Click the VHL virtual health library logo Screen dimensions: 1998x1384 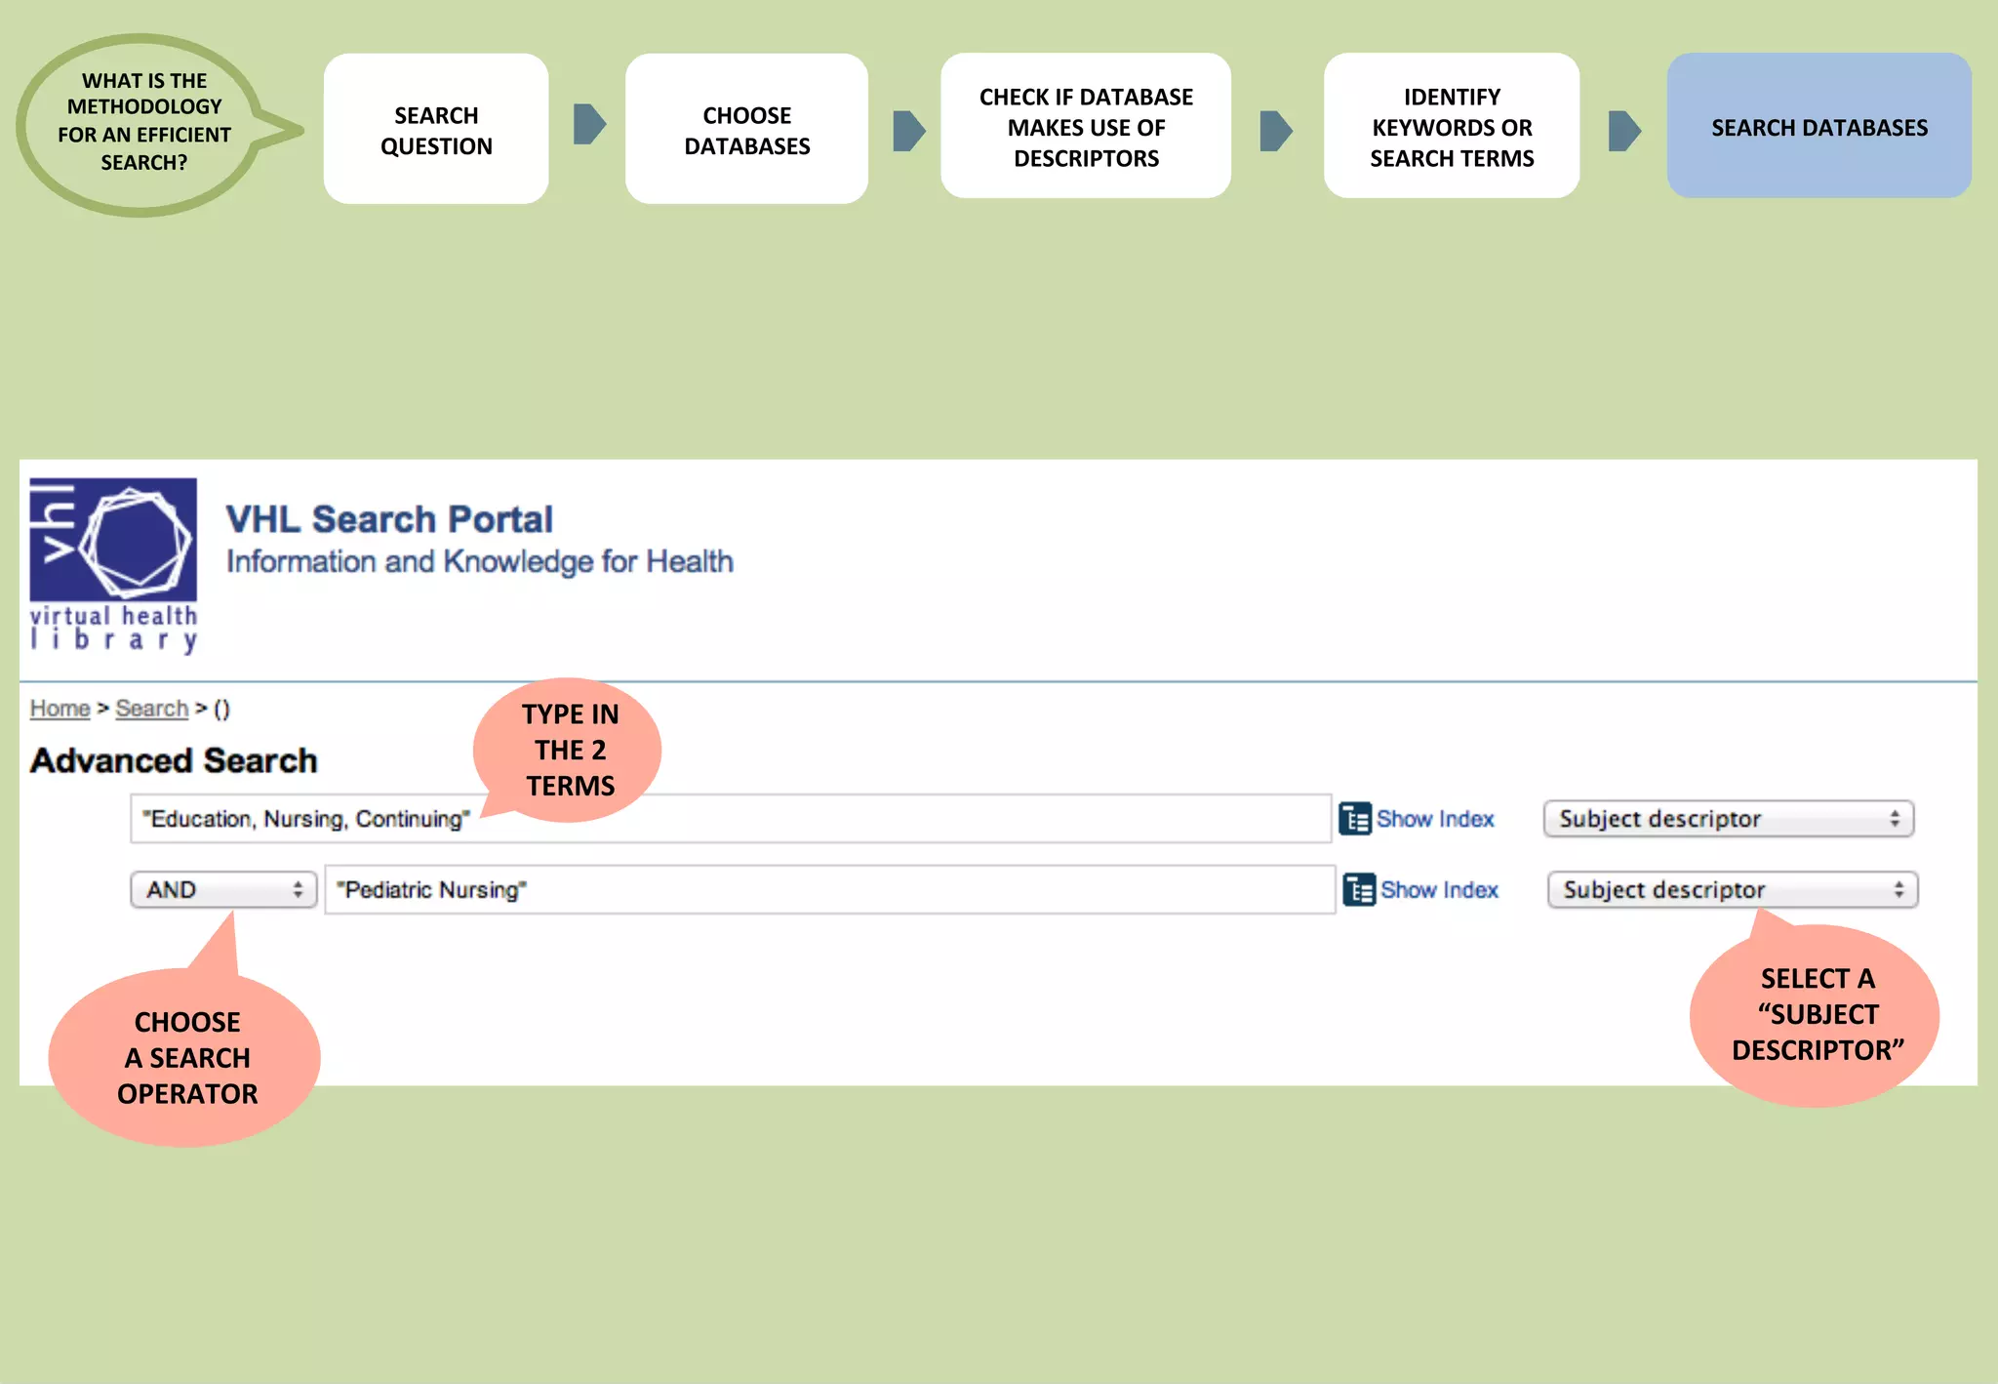113,564
